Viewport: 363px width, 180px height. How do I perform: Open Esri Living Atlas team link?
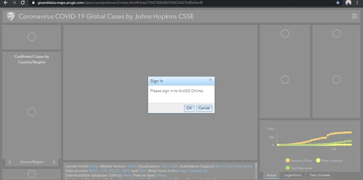pyautogui.click(x=234, y=166)
